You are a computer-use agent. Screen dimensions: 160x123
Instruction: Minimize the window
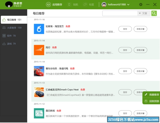[x=148, y=5]
